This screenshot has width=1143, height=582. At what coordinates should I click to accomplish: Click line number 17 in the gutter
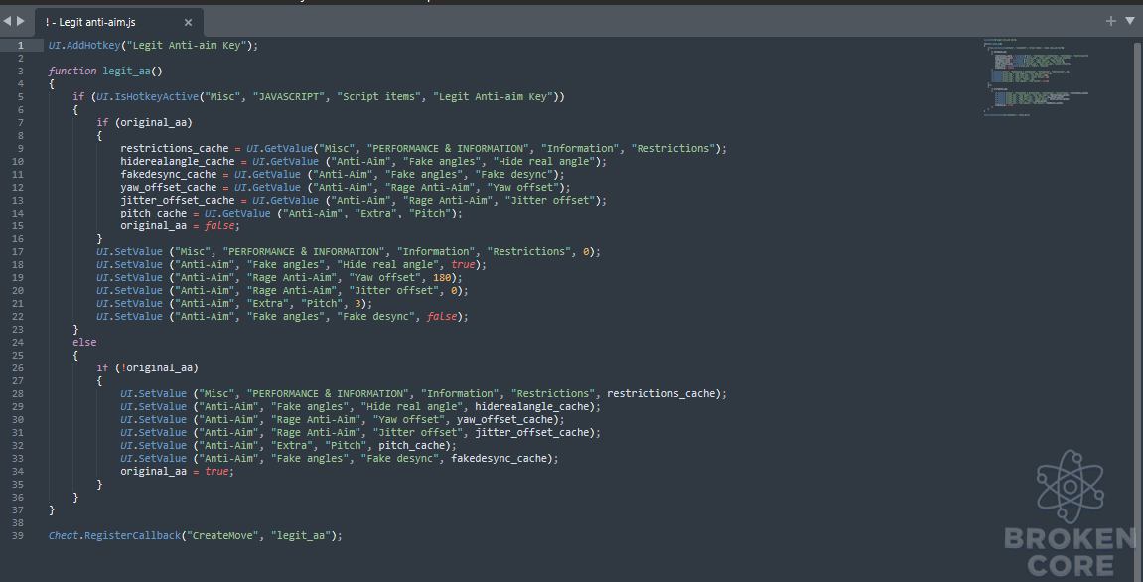[x=18, y=251]
